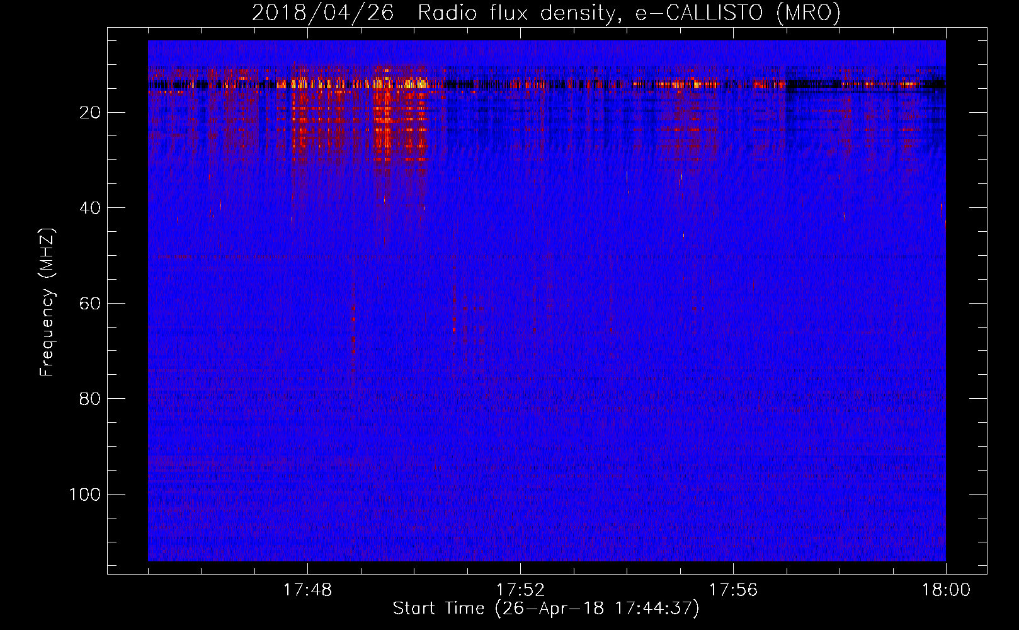This screenshot has width=1019, height=630.
Task: Click the 17:56 time tick label
Action: pyautogui.click(x=733, y=590)
